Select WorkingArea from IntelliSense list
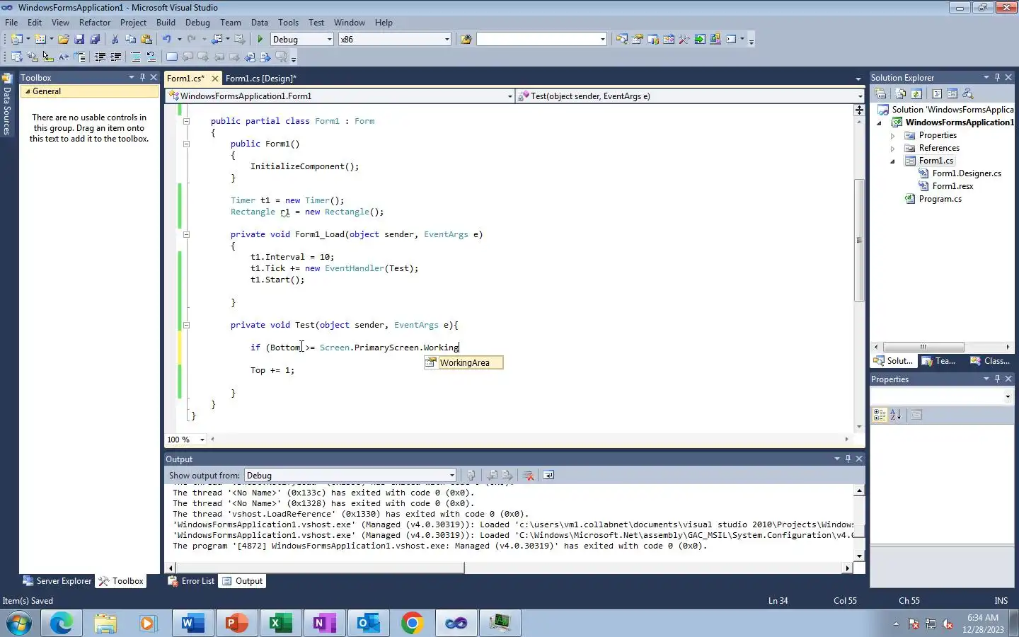Viewport: 1019px width, 637px height. point(464,363)
